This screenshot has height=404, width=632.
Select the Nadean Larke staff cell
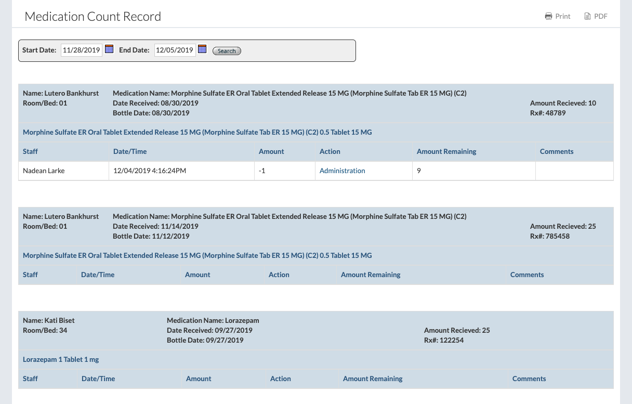(x=44, y=171)
